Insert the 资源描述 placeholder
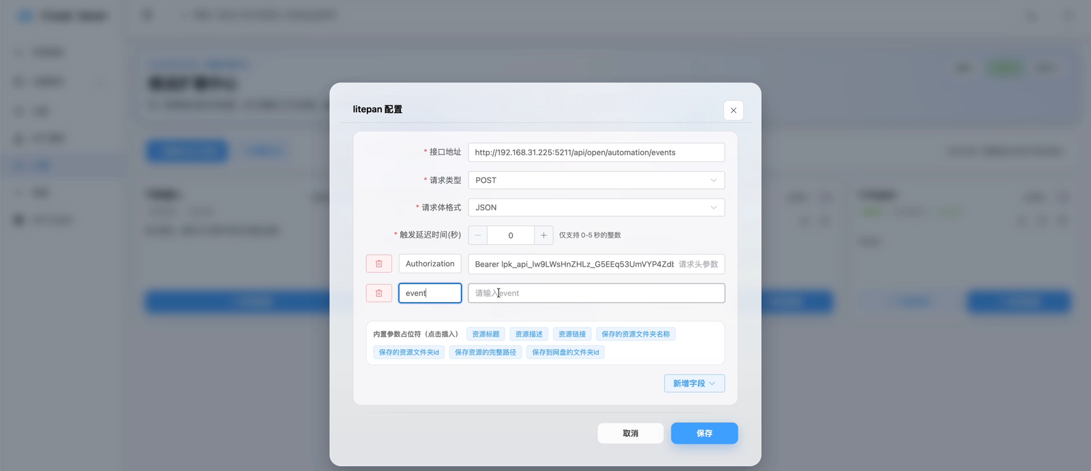The width and height of the screenshot is (1091, 471). (x=528, y=334)
